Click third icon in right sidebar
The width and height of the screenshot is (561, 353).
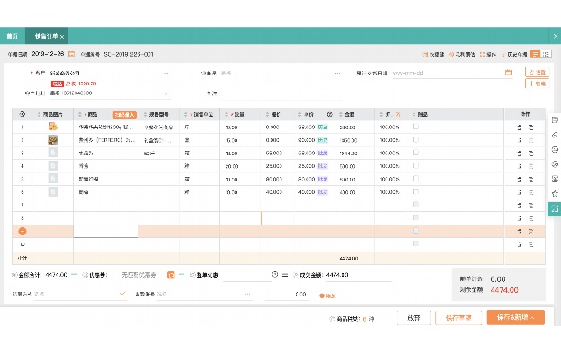point(555,150)
